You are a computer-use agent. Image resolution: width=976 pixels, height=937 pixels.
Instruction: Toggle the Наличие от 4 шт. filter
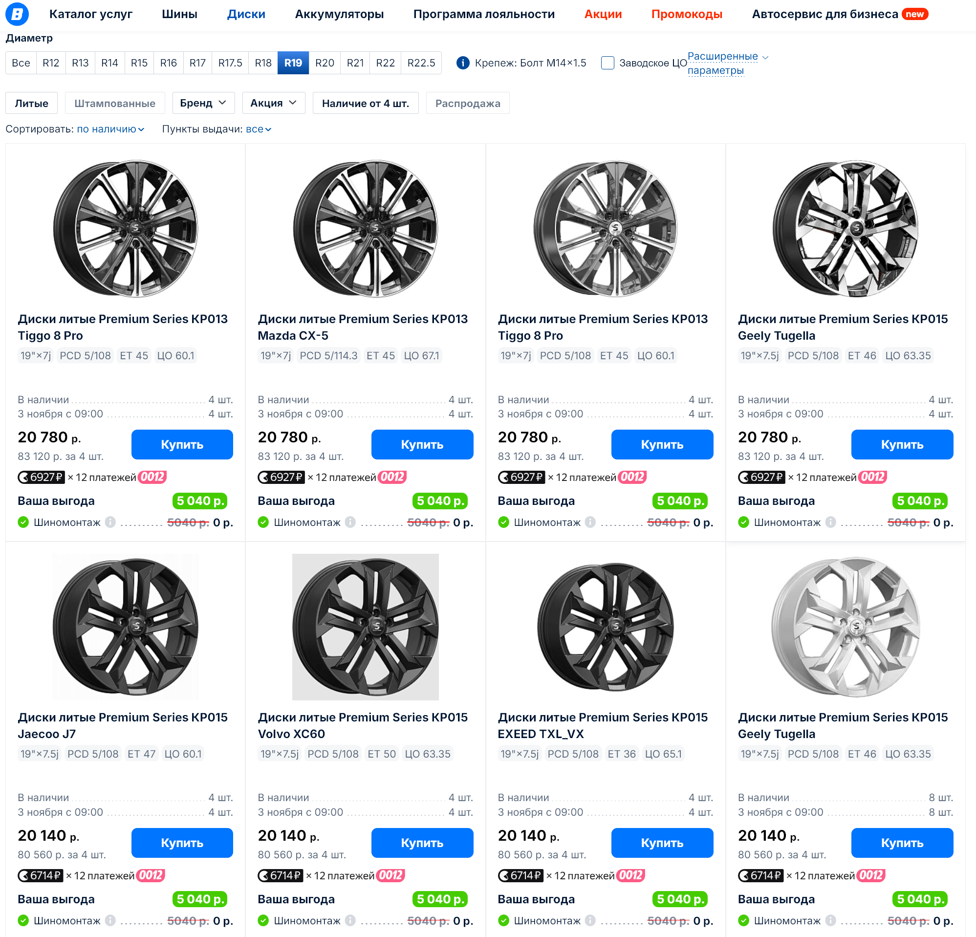point(365,103)
